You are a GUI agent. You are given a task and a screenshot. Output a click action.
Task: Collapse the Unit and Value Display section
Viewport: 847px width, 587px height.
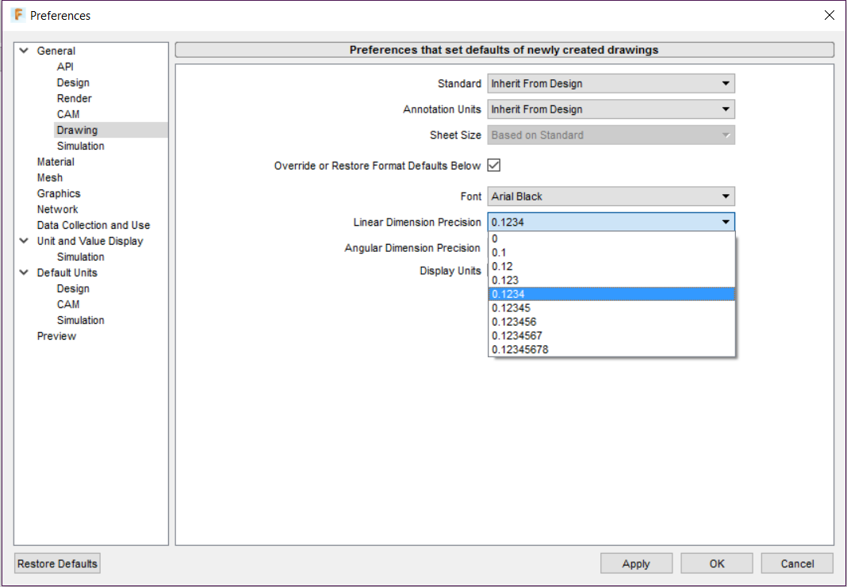pyautogui.click(x=23, y=241)
